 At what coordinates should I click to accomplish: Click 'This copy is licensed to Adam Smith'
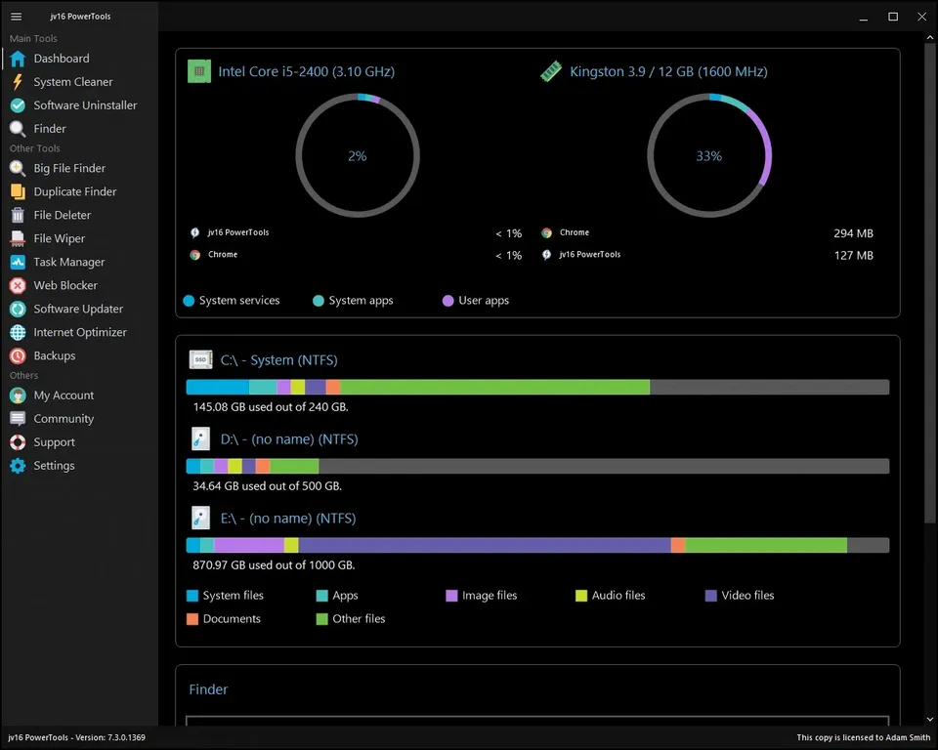tap(863, 737)
